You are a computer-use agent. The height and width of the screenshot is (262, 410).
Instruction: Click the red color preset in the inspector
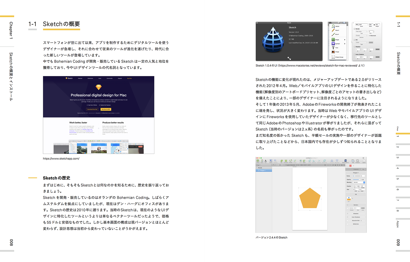[350, 166]
